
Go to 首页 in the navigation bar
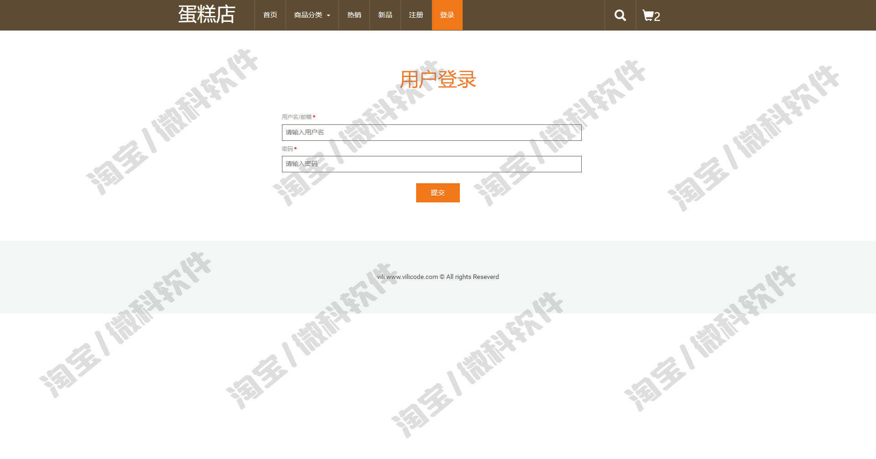270,15
